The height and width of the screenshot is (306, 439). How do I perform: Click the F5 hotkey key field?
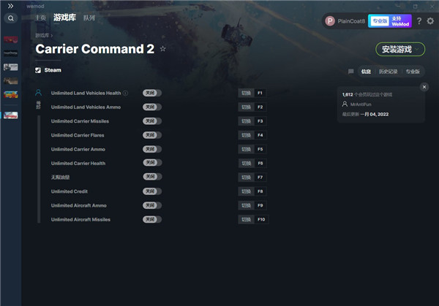click(x=260, y=149)
